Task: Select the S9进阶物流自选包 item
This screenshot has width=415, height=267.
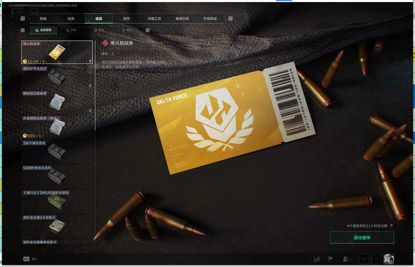Action: [x=57, y=176]
